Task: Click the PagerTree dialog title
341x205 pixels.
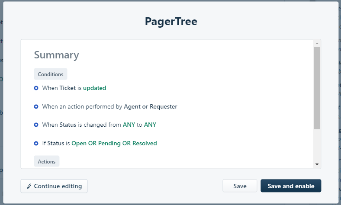Action: 170,22
